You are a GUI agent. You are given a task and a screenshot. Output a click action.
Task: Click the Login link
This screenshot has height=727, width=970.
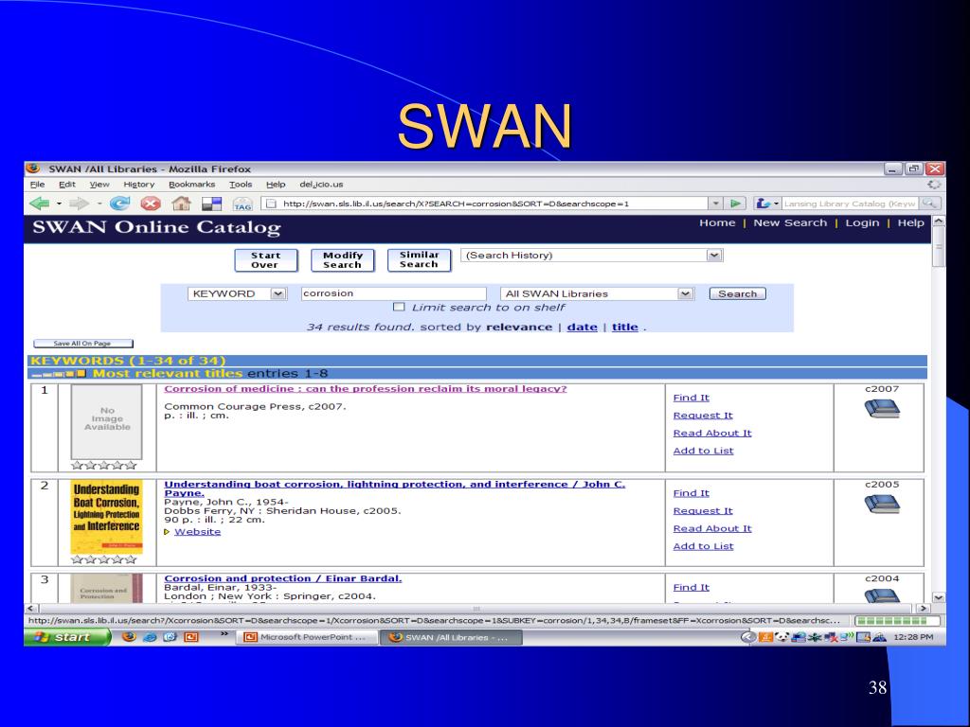[862, 222]
